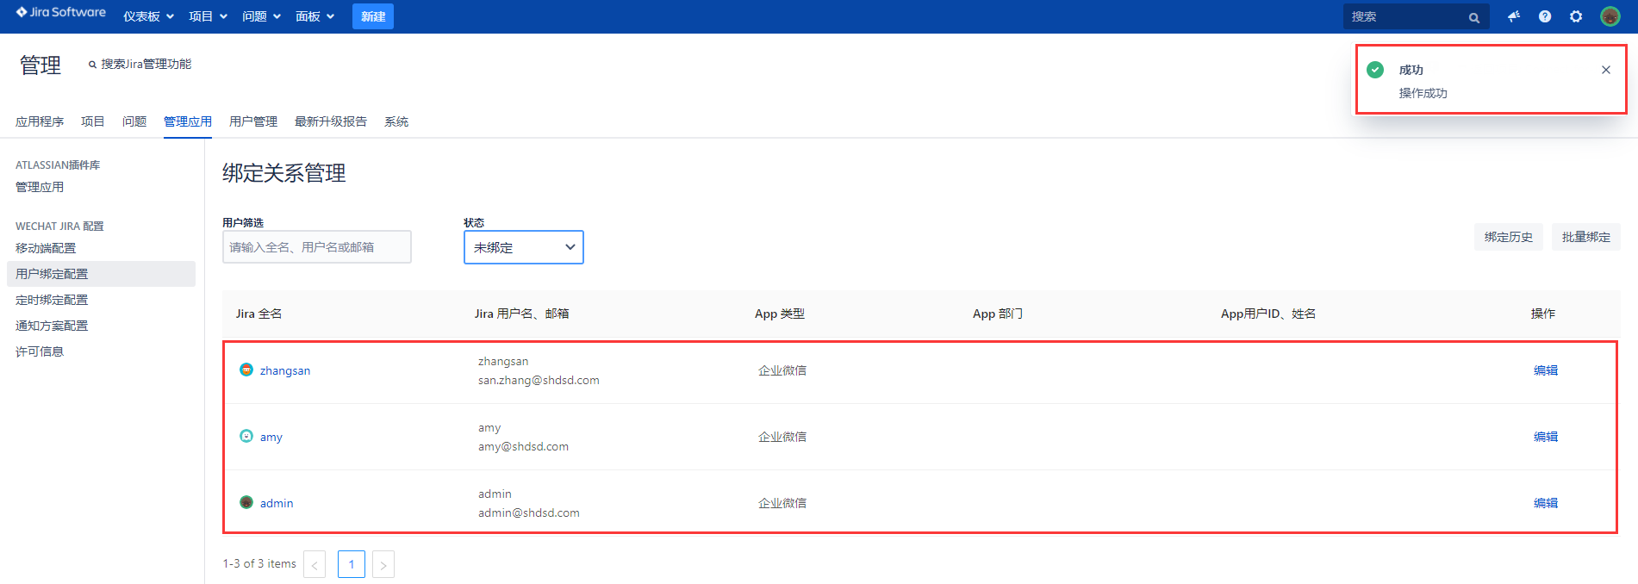1638x584 pixels.
Task: Switch to the 系统 tab
Action: point(395,121)
